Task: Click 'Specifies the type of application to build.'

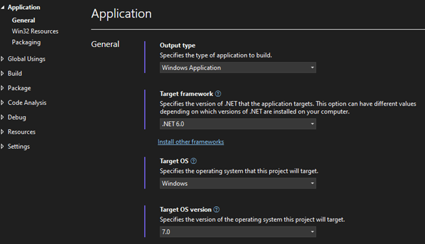Action: coord(216,55)
